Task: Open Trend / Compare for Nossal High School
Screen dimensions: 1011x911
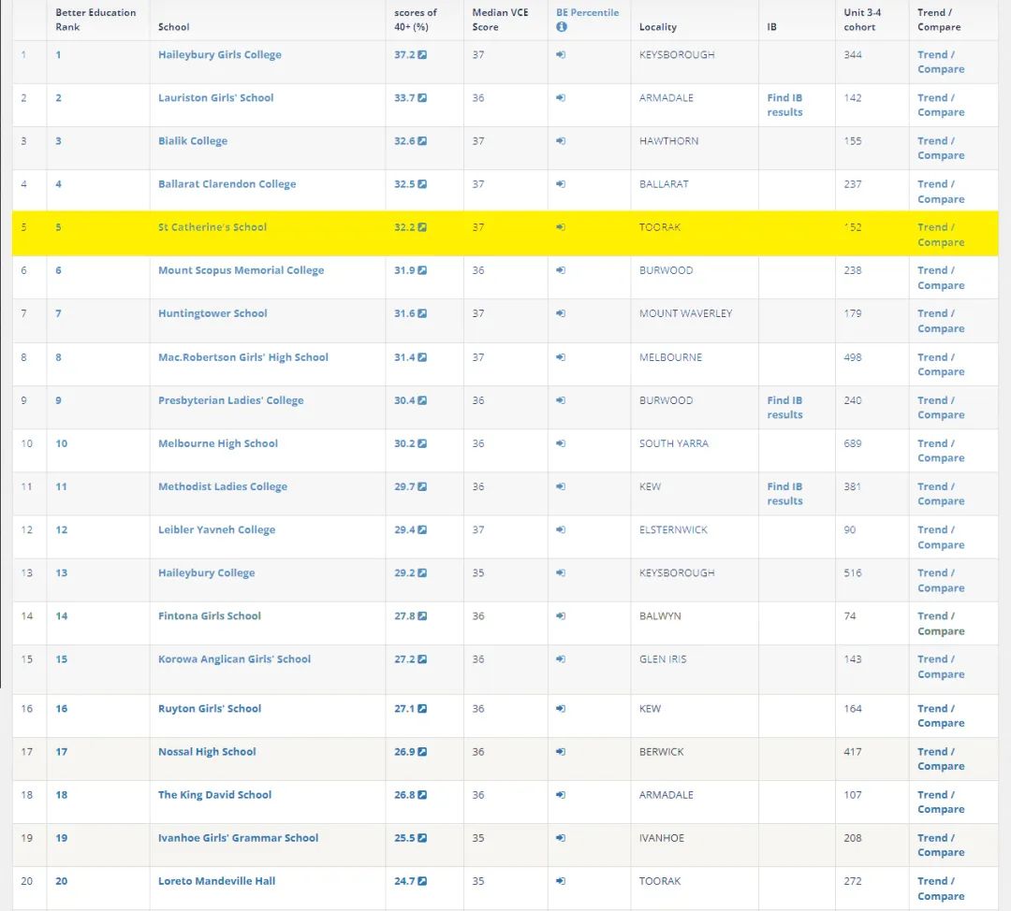Action: point(941,759)
